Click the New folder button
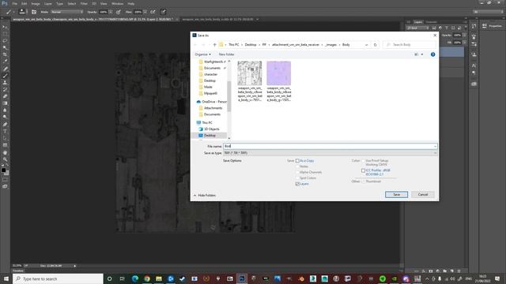506x284 pixels. pos(226,54)
